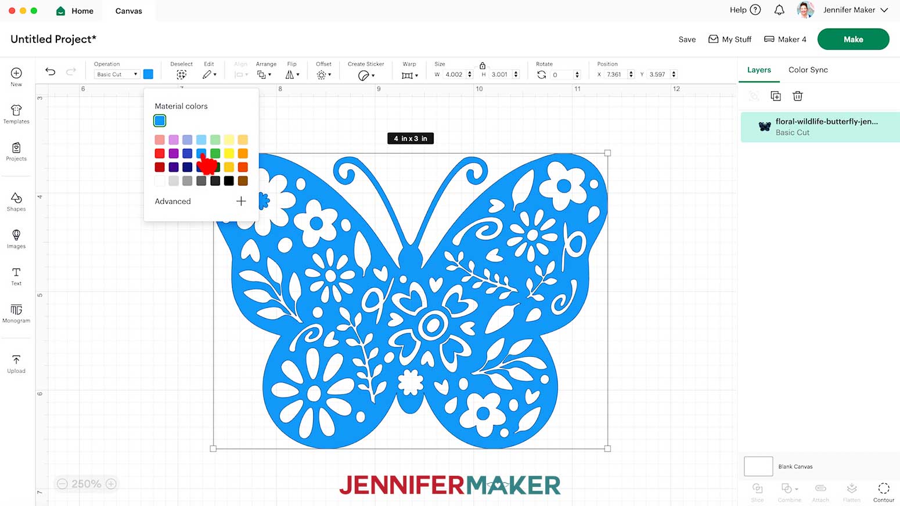Screen dimensions: 900x506
Task: Save the project
Action: click(687, 39)
